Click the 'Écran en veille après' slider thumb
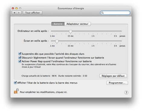Screen dimensions: 142x112 point(57,41)
